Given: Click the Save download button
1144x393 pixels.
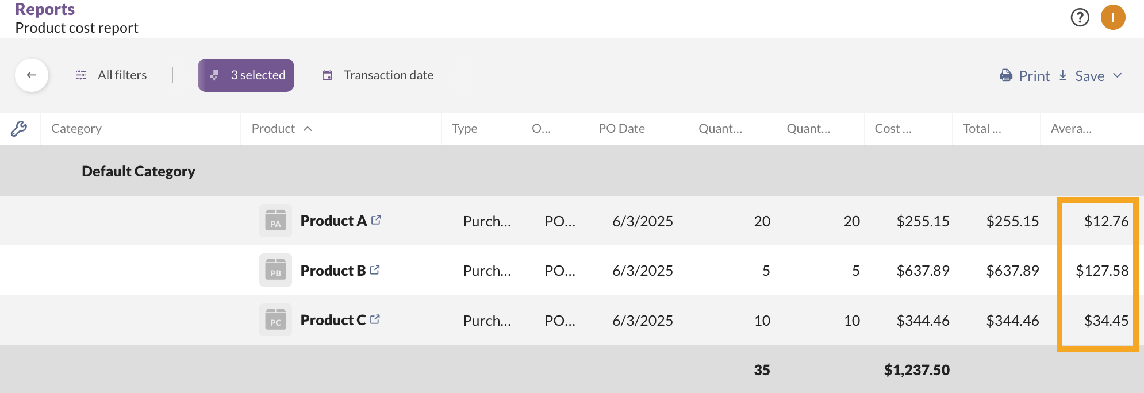Looking at the screenshot, I should coord(1081,76).
